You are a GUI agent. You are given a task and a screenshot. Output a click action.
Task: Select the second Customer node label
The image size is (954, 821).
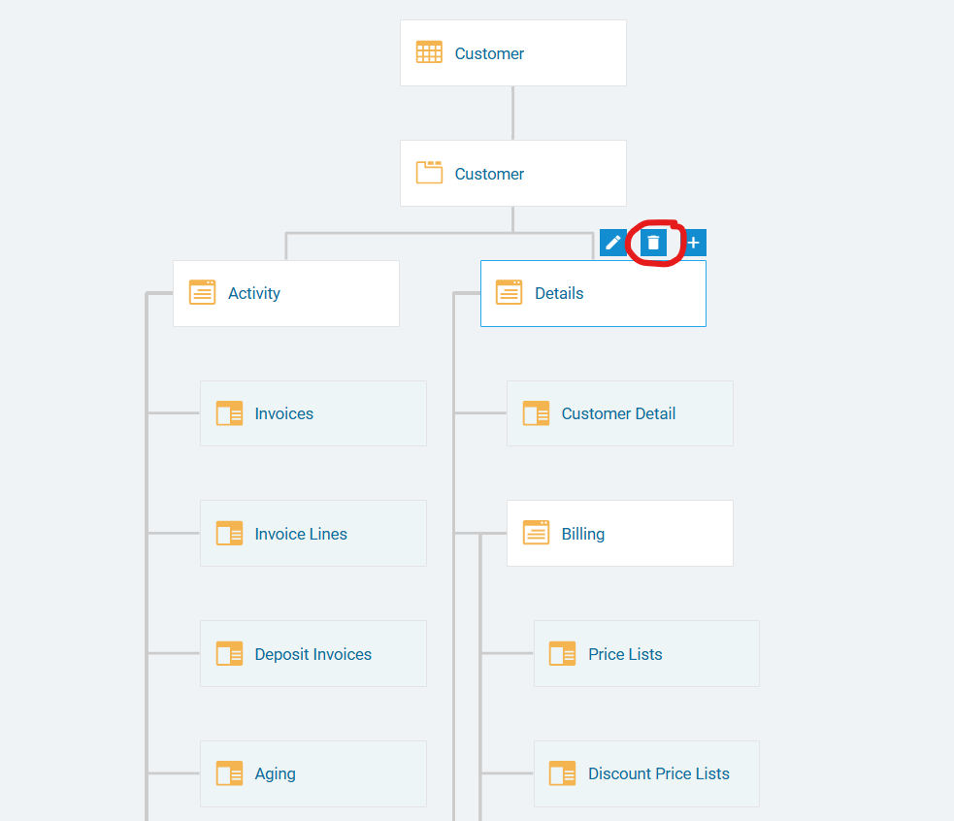click(x=489, y=174)
